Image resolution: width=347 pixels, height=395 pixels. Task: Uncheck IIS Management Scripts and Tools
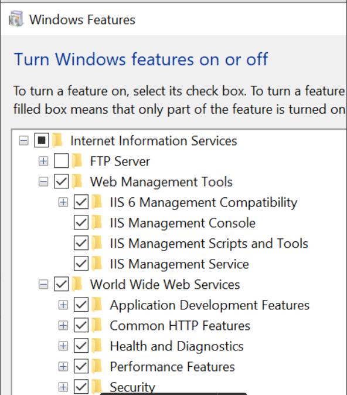(81, 243)
